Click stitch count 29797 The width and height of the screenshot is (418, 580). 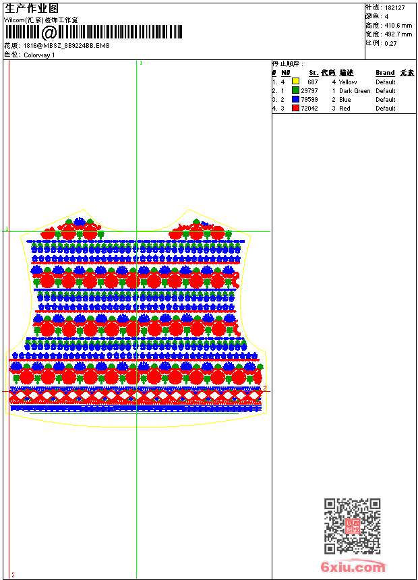click(x=309, y=90)
